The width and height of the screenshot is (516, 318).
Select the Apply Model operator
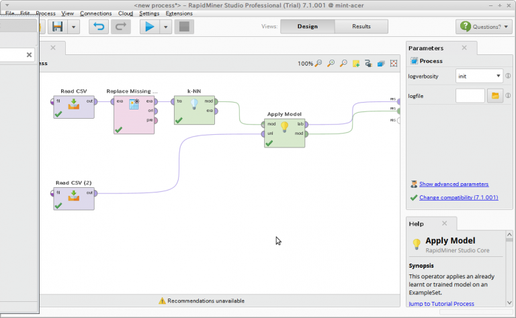point(284,133)
